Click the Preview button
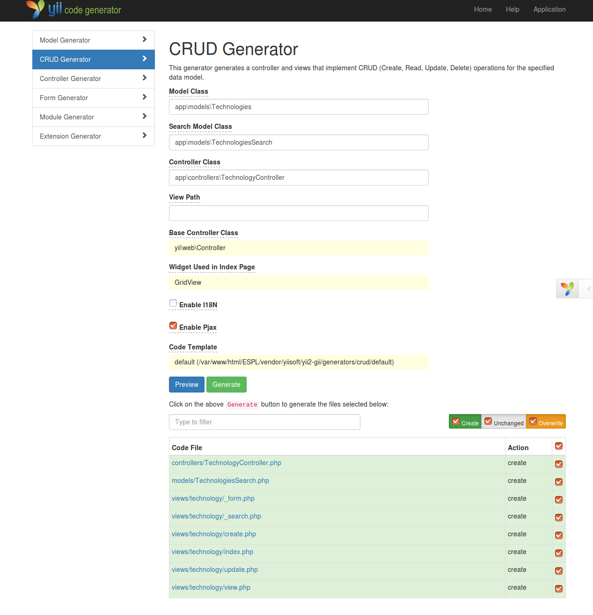Image resolution: width=593 pixels, height=615 pixels. pos(186,384)
